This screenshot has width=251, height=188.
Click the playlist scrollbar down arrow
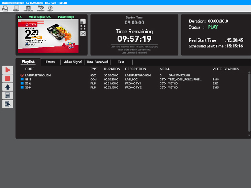pos(249,136)
